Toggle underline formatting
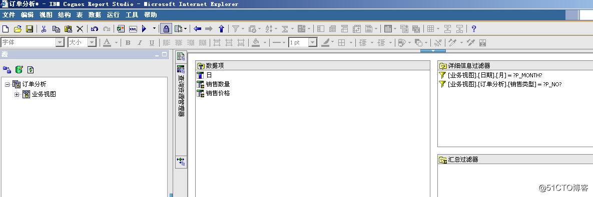 [x=152, y=42]
